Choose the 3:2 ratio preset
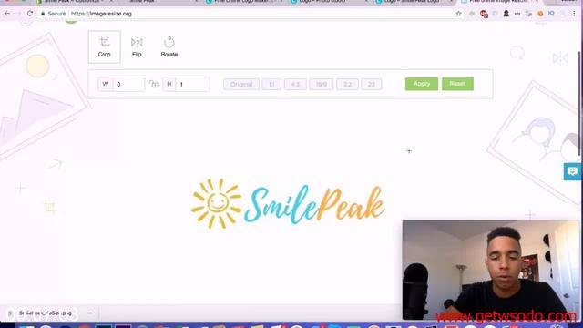The width and height of the screenshot is (583, 328). click(347, 84)
